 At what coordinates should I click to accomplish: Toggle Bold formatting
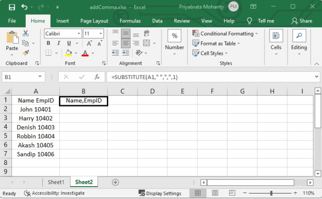point(48,43)
